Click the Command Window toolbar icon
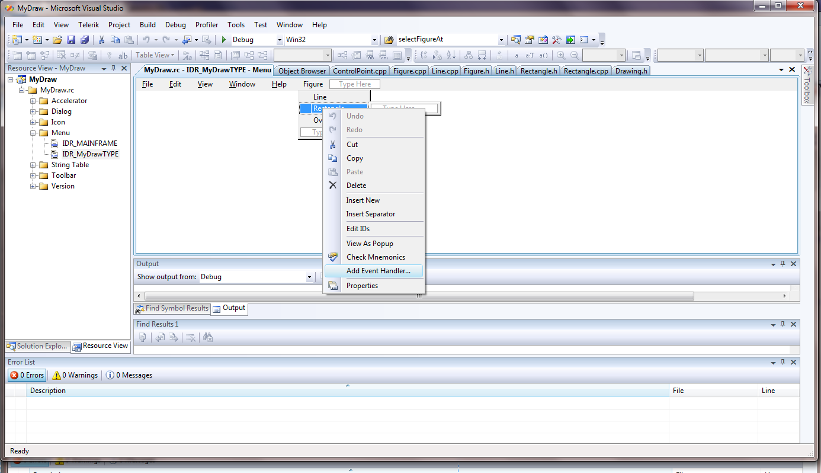The image size is (821, 473). coord(584,40)
